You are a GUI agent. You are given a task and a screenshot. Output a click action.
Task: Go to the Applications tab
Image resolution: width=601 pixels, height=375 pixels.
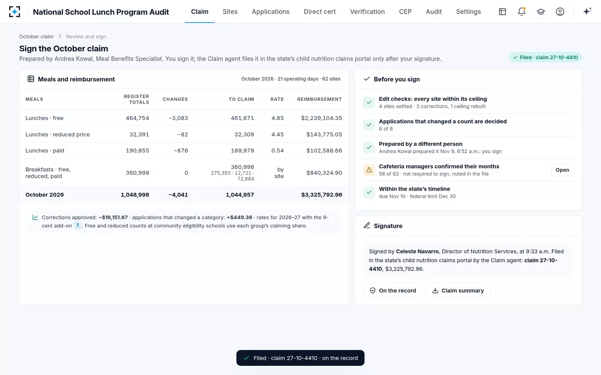[270, 12]
